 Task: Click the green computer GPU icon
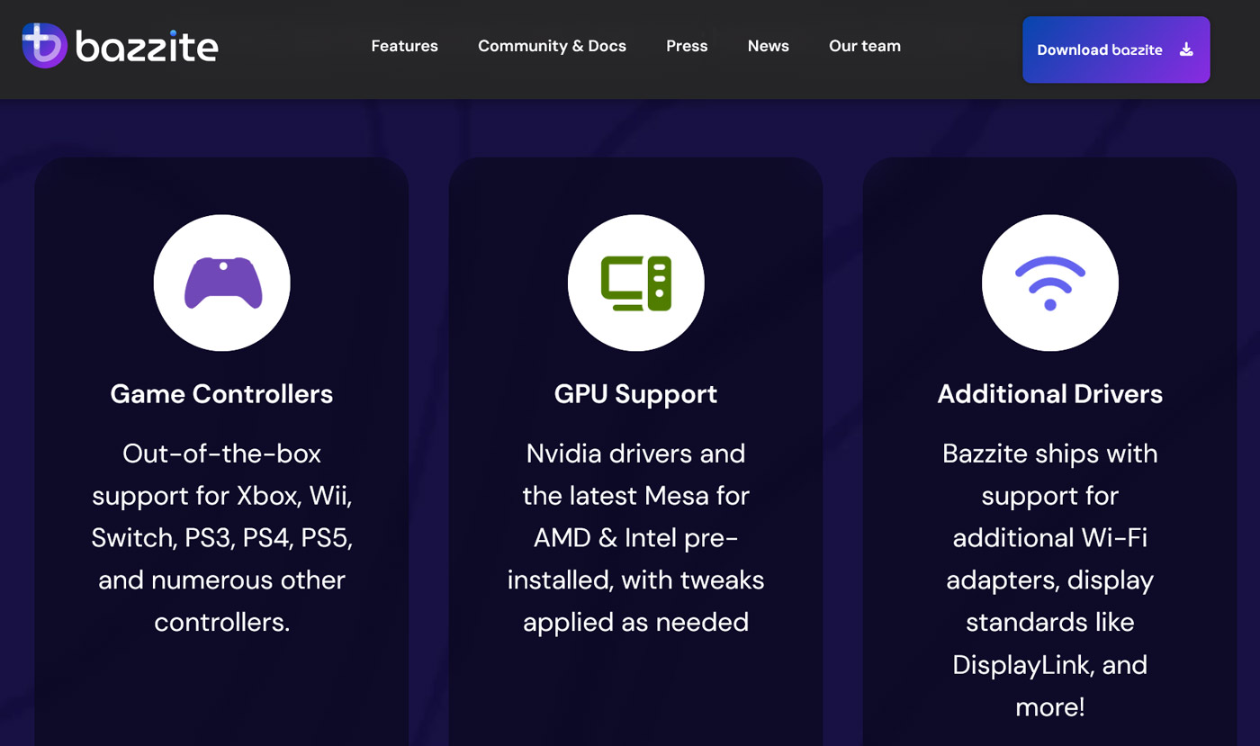click(636, 283)
